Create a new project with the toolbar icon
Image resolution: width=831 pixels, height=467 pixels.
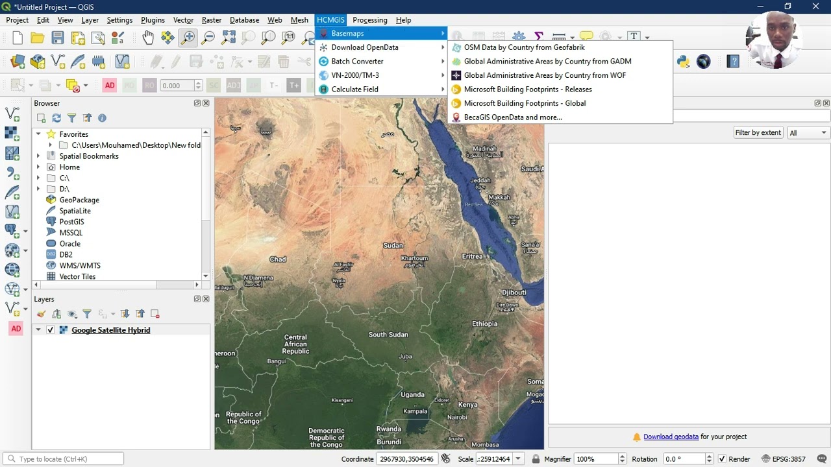pos(18,38)
